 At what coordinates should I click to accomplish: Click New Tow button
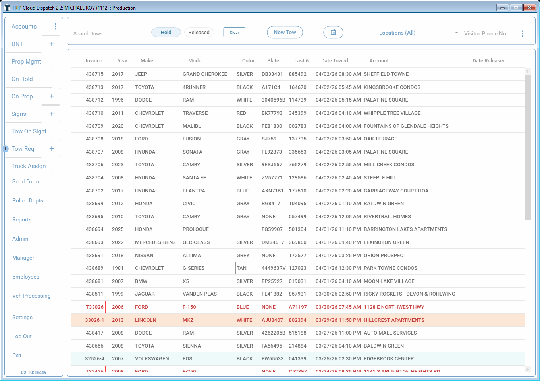[285, 33]
